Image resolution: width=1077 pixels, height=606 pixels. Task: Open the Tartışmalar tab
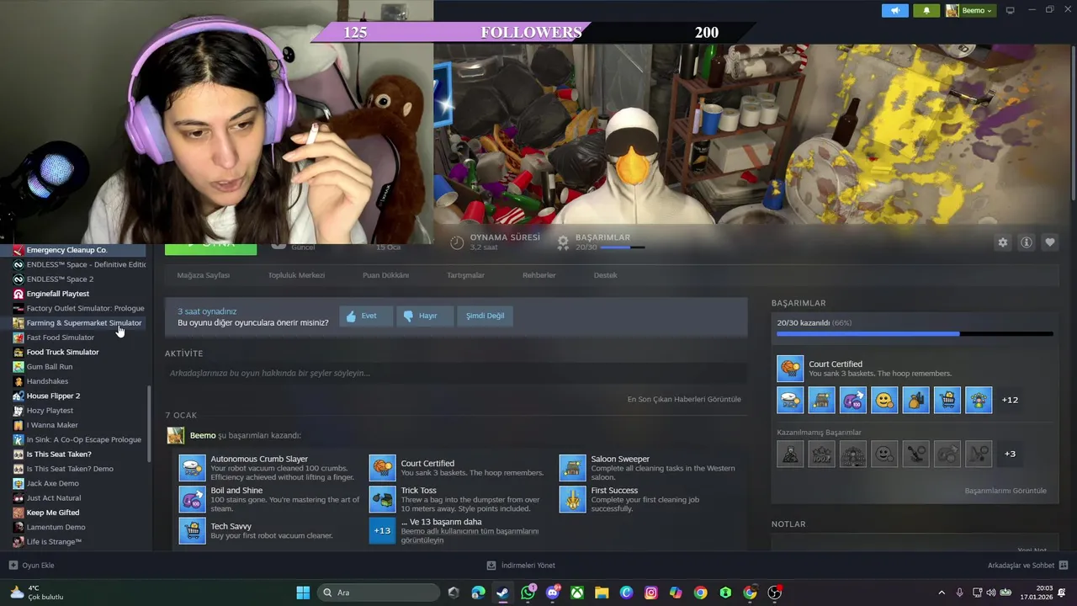(x=465, y=275)
